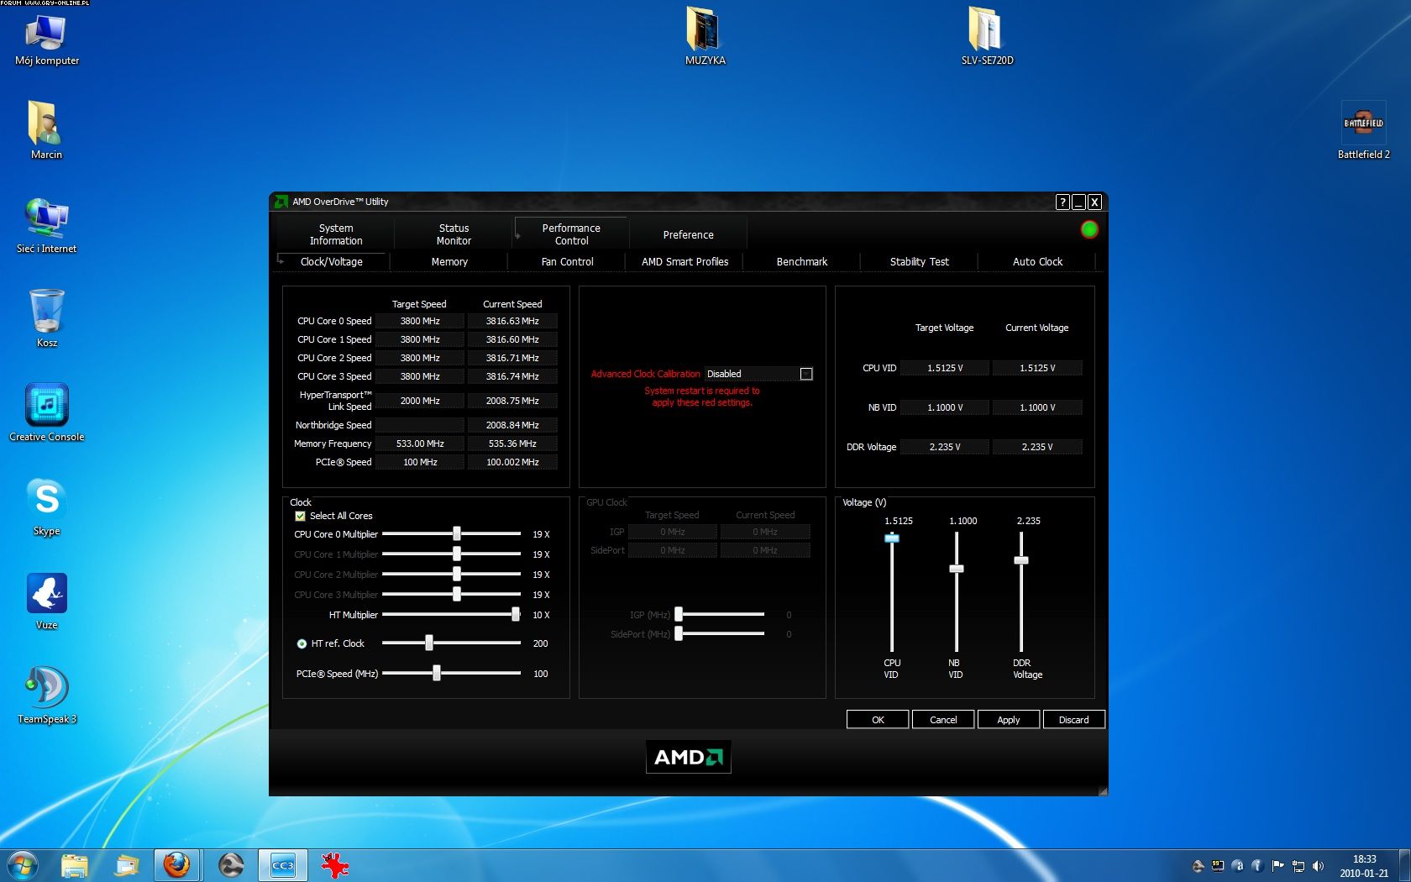Screen dimensions: 1411x882
Task: Click the Apply button
Action: [1009, 720]
